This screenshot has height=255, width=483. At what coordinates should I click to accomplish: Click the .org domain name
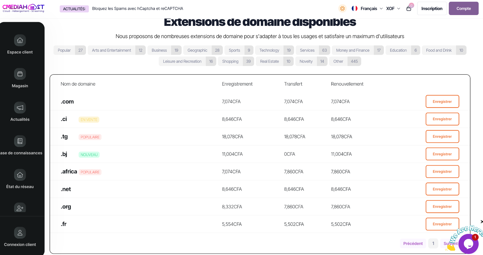(x=66, y=207)
